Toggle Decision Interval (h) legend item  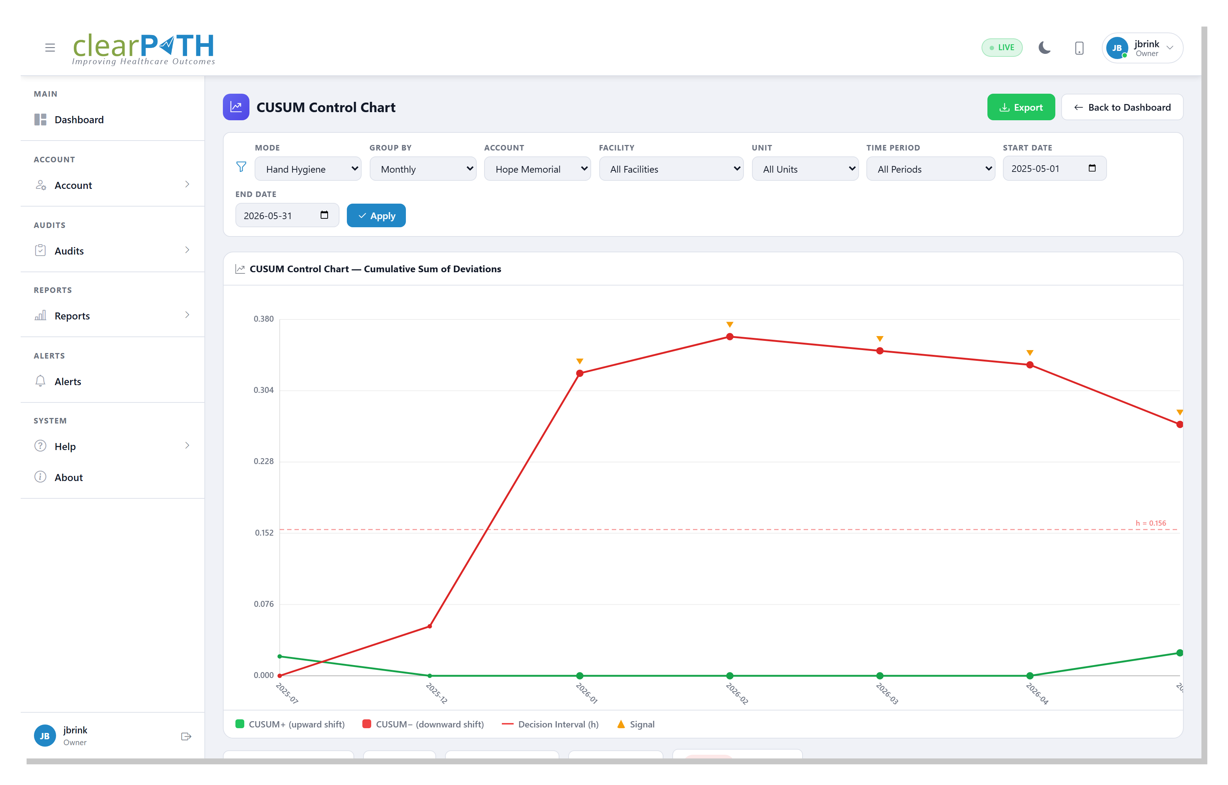tap(550, 725)
